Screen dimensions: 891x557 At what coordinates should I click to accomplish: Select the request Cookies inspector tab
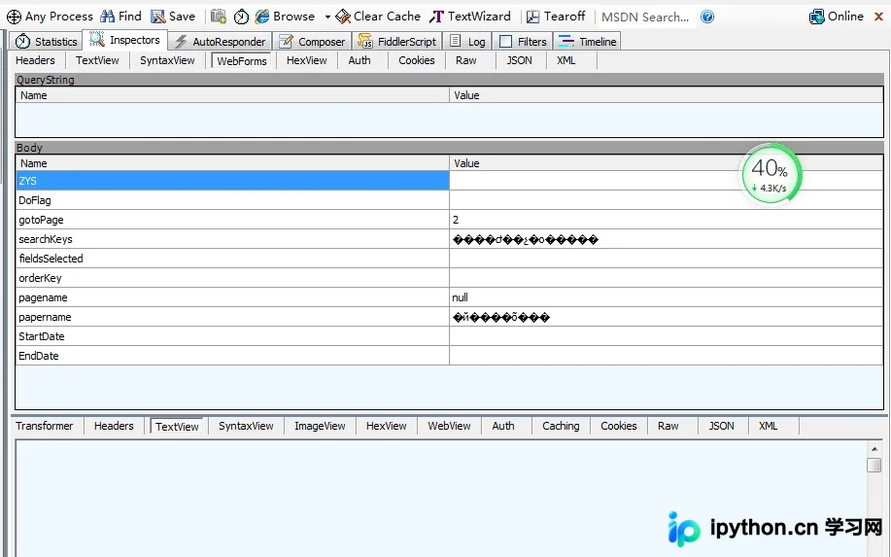tap(417, 60)
